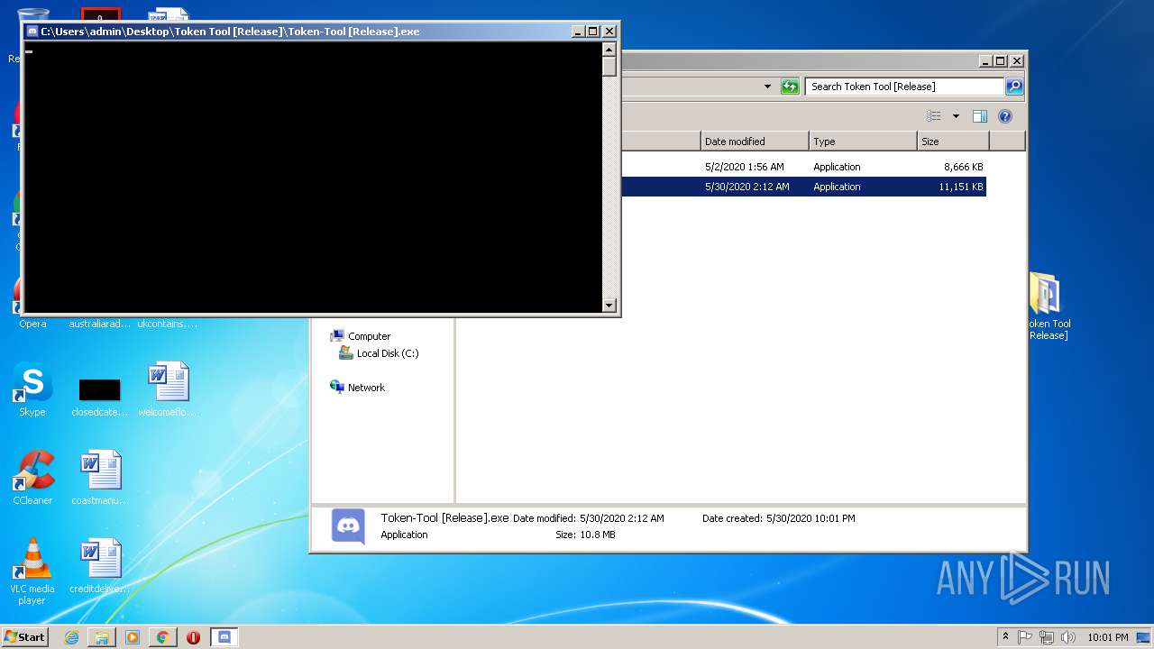Open the view options dropdown arrow
Screen dimensions: 1154x649
point(956,116)
